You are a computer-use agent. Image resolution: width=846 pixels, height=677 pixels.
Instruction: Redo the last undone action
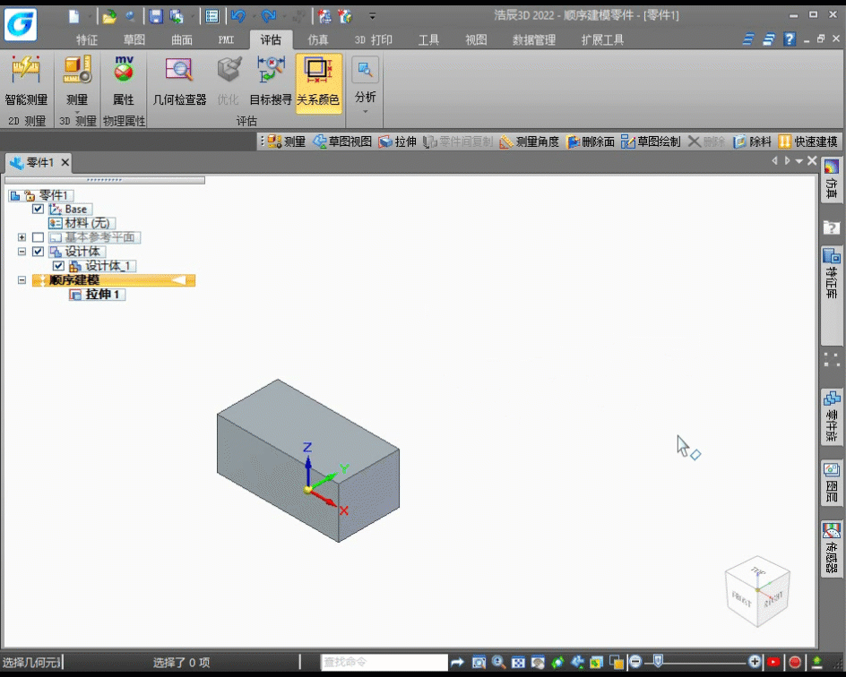tap(268, 17)
